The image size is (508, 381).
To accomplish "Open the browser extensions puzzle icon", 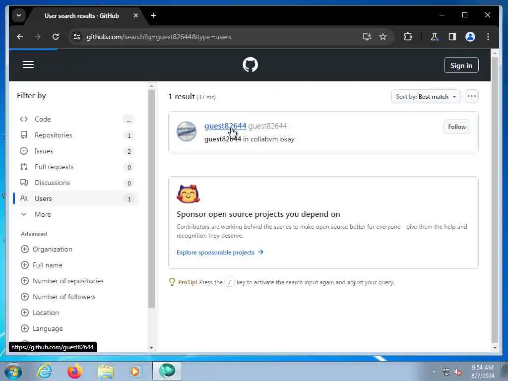I will pyautogui.click(x=408, y=37).
